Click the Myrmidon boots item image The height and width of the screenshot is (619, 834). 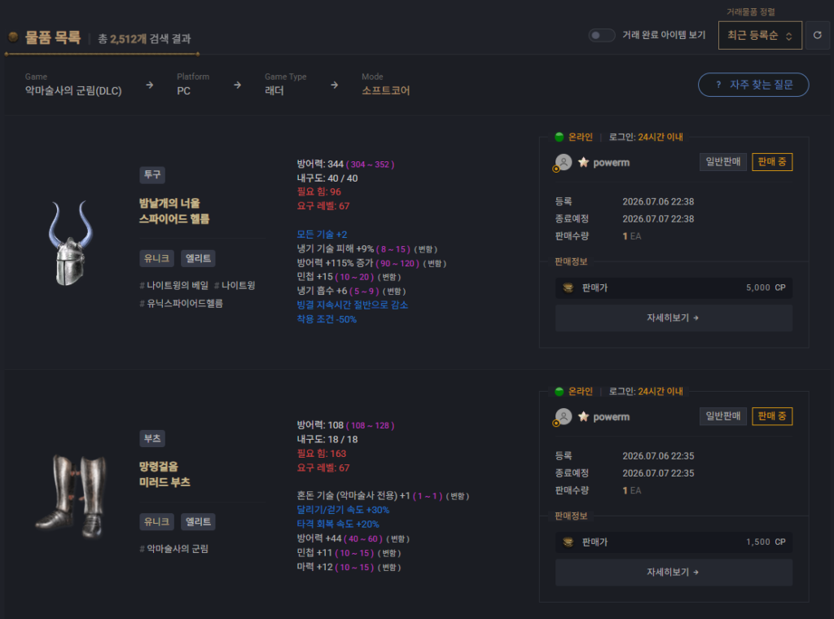tap(71, 496)
